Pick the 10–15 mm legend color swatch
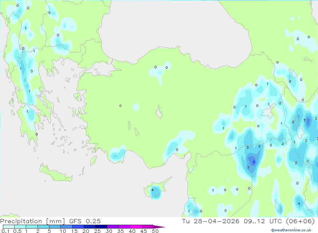The image size is (318, 233). click(x=66, y=227)
